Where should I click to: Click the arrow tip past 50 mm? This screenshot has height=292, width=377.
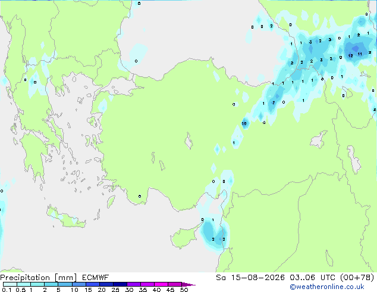click(x=188, y=284)
